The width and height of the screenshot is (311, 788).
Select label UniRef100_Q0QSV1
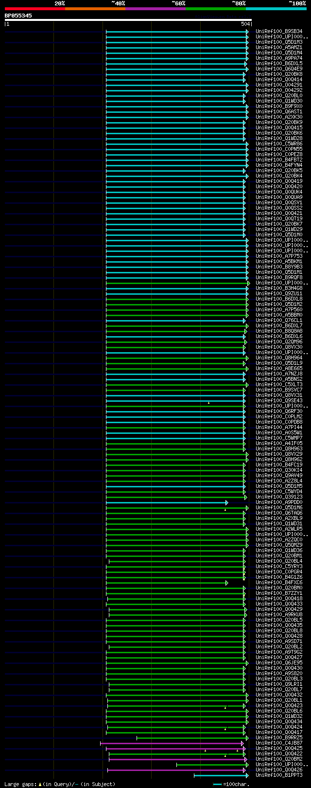click(x=279, y=203)
